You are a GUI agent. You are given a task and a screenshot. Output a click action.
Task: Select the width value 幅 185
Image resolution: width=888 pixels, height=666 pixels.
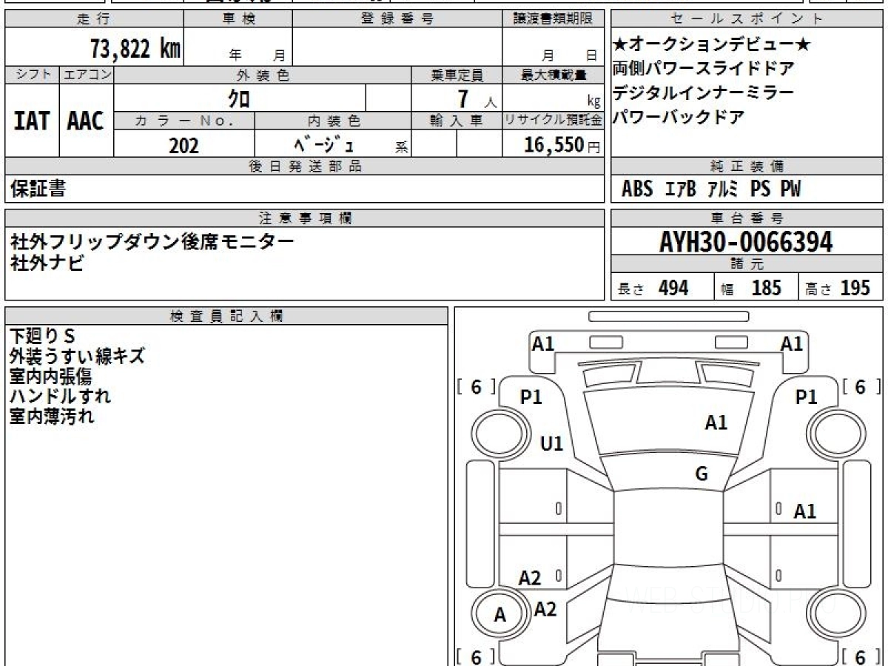coord(751,288)
